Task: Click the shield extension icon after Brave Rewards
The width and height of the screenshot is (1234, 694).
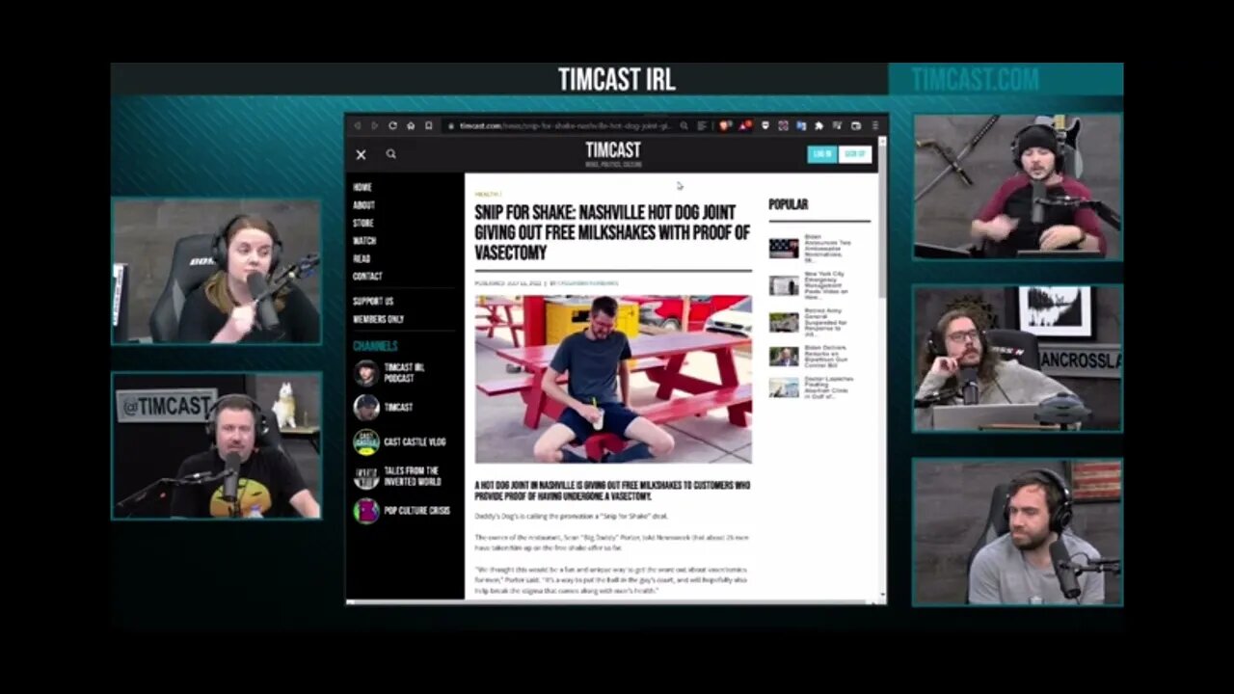Action: pyautogui.click(x=765, y=125)
